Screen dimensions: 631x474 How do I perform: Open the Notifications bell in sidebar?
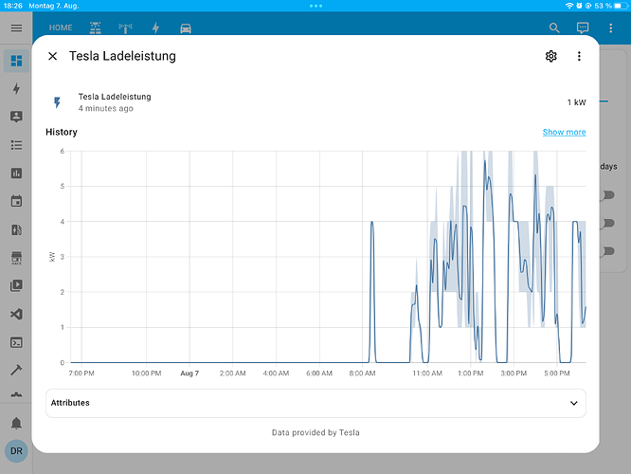coord(16,423)
